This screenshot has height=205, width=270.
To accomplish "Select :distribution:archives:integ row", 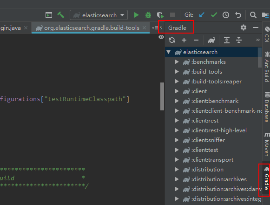I will (x=213, y=199).
